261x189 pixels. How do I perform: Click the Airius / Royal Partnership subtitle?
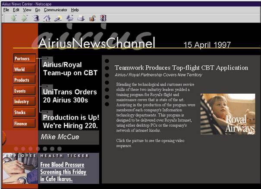tap(158, 75)
